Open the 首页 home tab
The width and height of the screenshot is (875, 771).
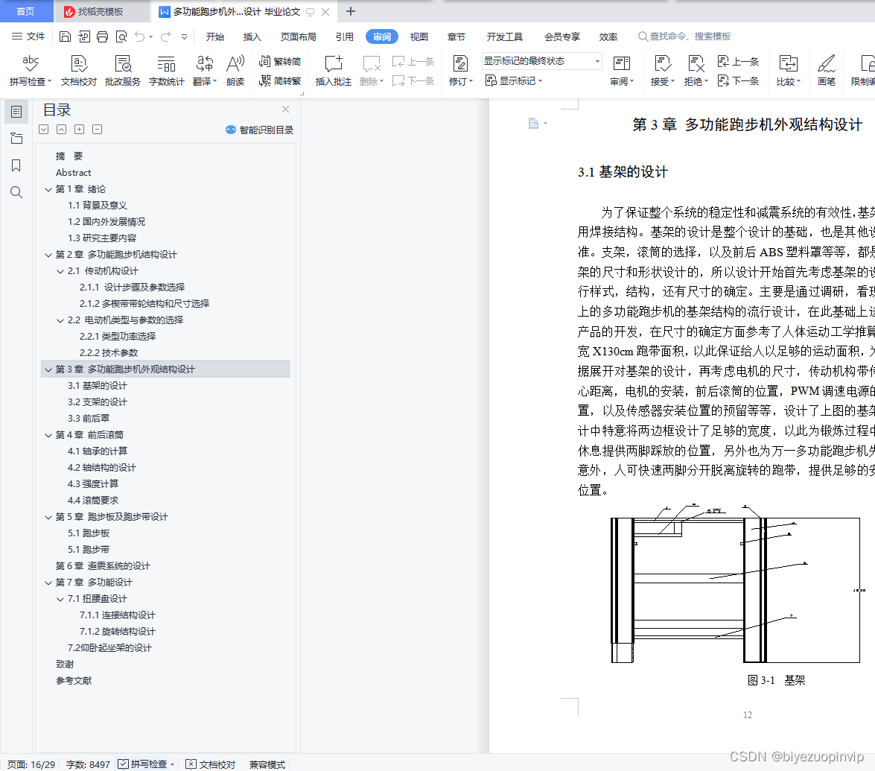[x=25, y=11]
